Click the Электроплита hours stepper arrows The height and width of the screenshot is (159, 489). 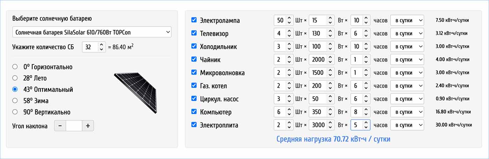click(366, 125)
